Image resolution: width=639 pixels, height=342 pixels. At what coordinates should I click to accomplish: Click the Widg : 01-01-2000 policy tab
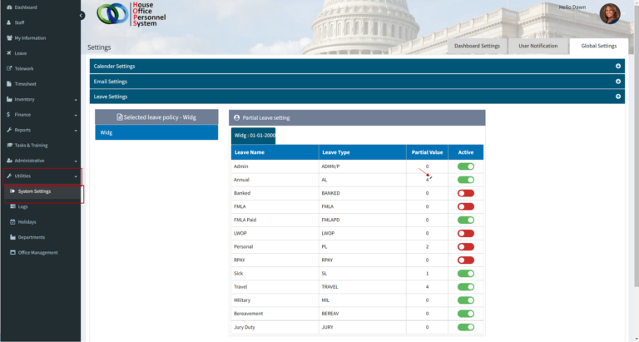254,134
